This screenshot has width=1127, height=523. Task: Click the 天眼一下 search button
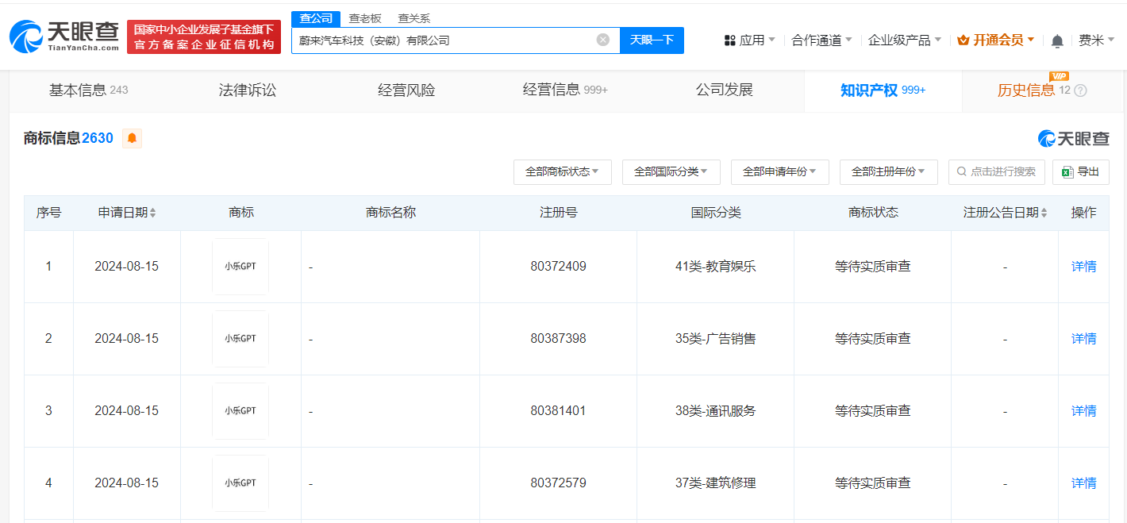click(x=652, y=40)
